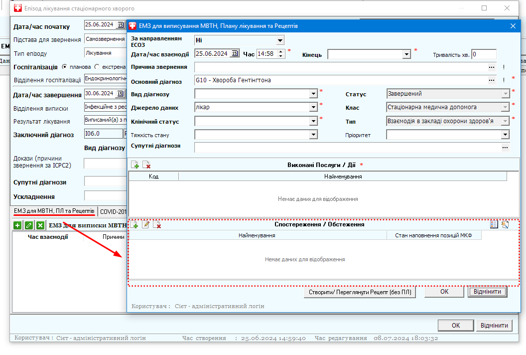Add a new record in Виконані Послуги / Дії

tap(135, 165)
